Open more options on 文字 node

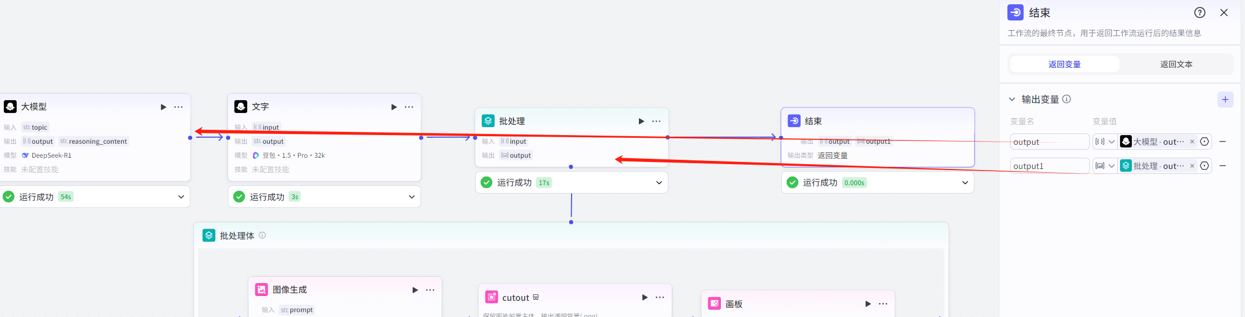pyautogui.click(x=409, y=107)
